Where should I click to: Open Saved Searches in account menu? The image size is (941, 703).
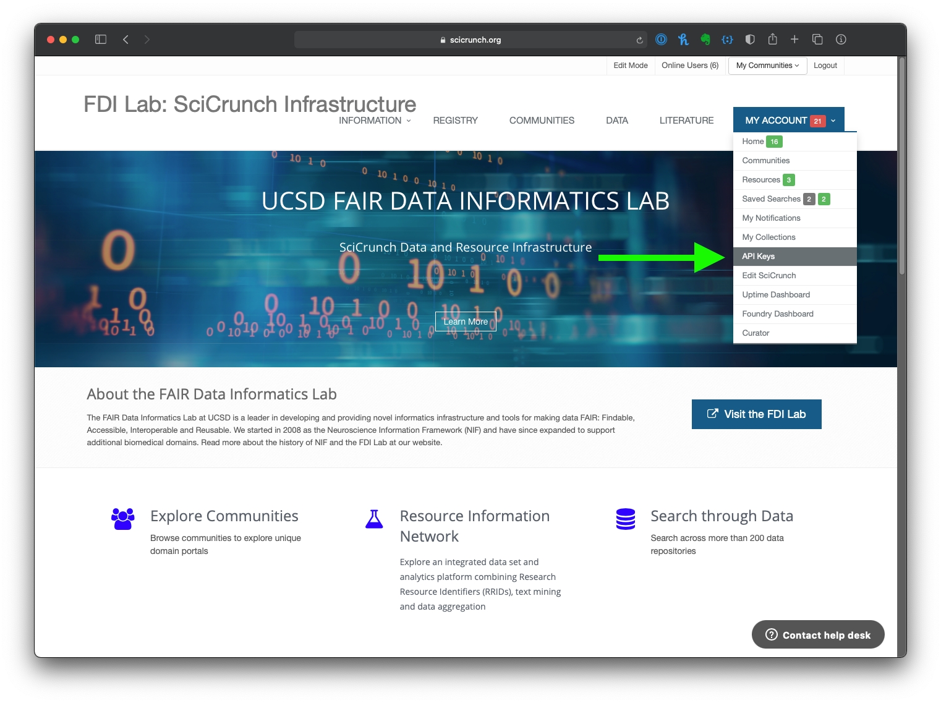(771, 199)
